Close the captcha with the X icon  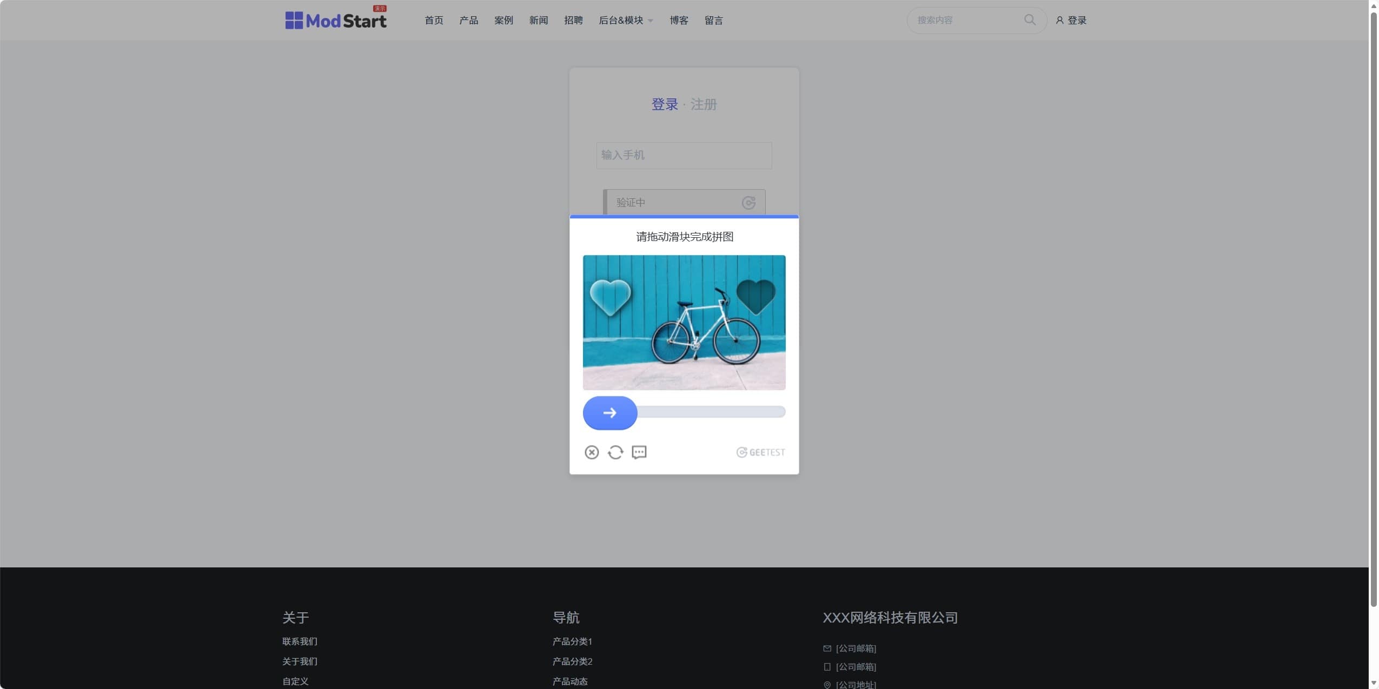click(x=591, y=452)
